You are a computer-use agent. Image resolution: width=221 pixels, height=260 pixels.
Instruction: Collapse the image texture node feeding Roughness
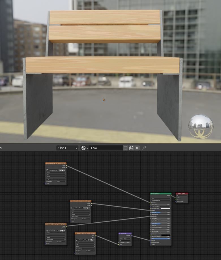tap(46, 224)
